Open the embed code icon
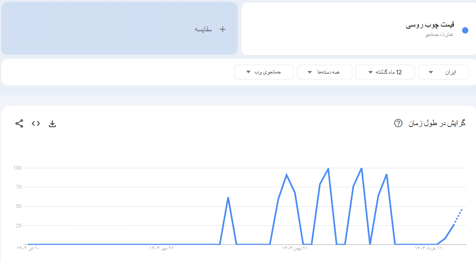Image resolution: width=476 pixels, height=262 pixels. (36, 124)
